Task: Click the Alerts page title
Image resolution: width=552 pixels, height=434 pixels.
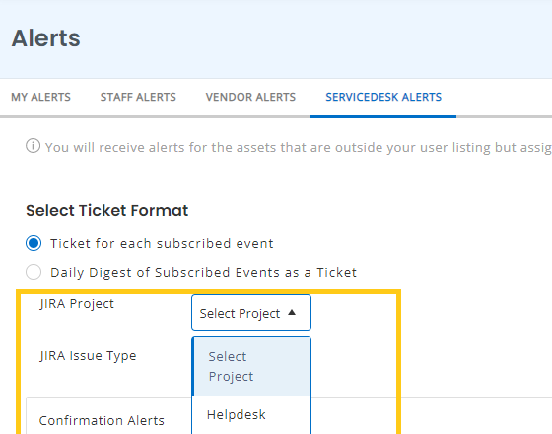Action: (x=45, y=38)
